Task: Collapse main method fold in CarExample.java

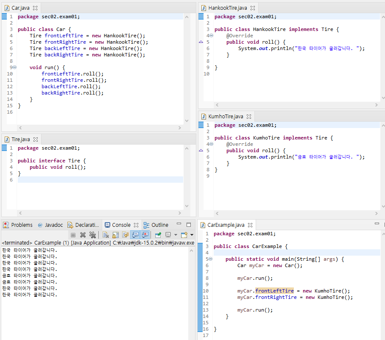Action: (x=210, y=259)
